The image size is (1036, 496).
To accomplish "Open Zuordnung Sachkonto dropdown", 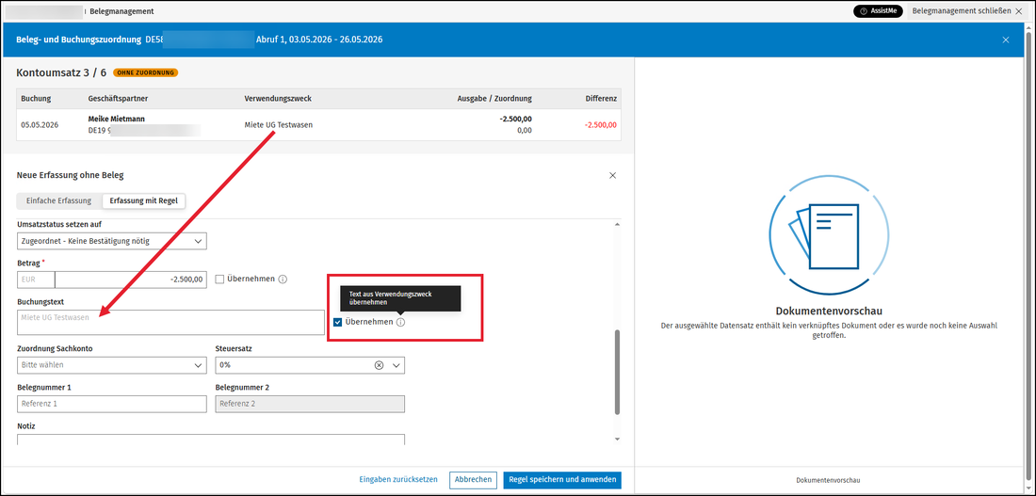I will 112,365.
